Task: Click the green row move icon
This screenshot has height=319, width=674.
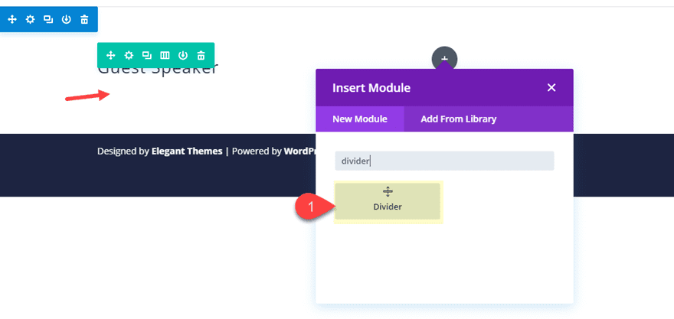Action: 110,55
